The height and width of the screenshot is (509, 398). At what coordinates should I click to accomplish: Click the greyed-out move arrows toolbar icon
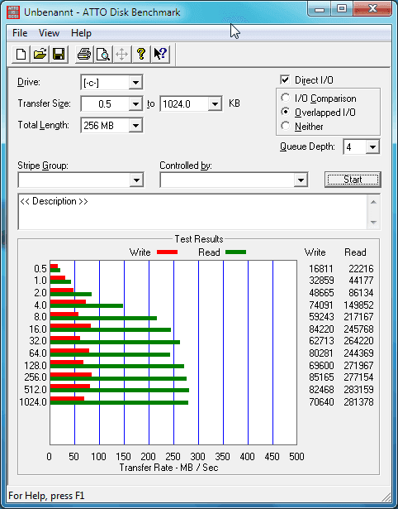click(121, 55)
